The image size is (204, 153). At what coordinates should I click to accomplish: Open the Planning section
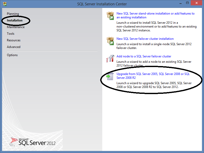coord(13,14)
